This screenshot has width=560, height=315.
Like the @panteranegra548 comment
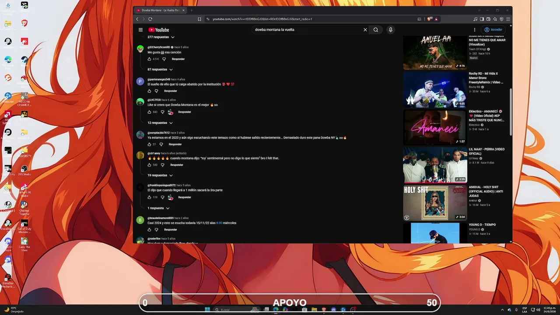(149, 91)
